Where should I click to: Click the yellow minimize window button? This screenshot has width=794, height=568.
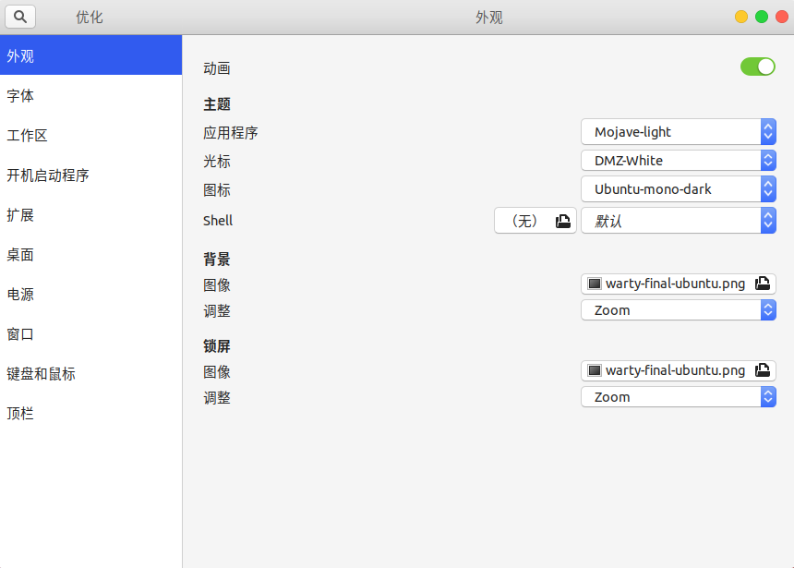741,17
